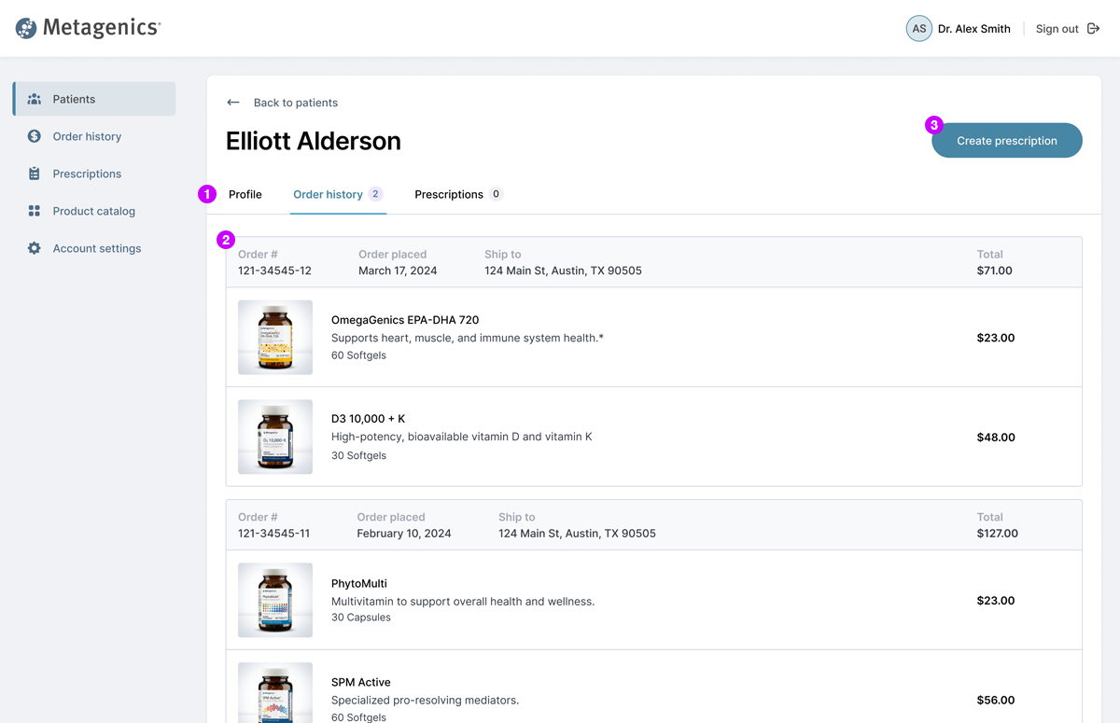Click the Prescriptions clipboard icon in sidebar
Image resolution: width=1120 pixels, height=723 pixels.
click(35, 174)
